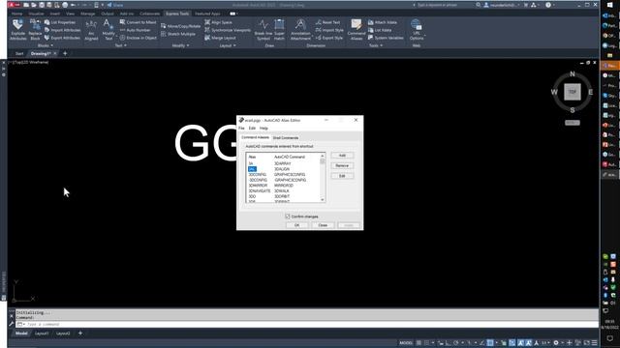620x348 pixels.
Task: Switch to the Layout2 tab
Action: coord(63,333)
